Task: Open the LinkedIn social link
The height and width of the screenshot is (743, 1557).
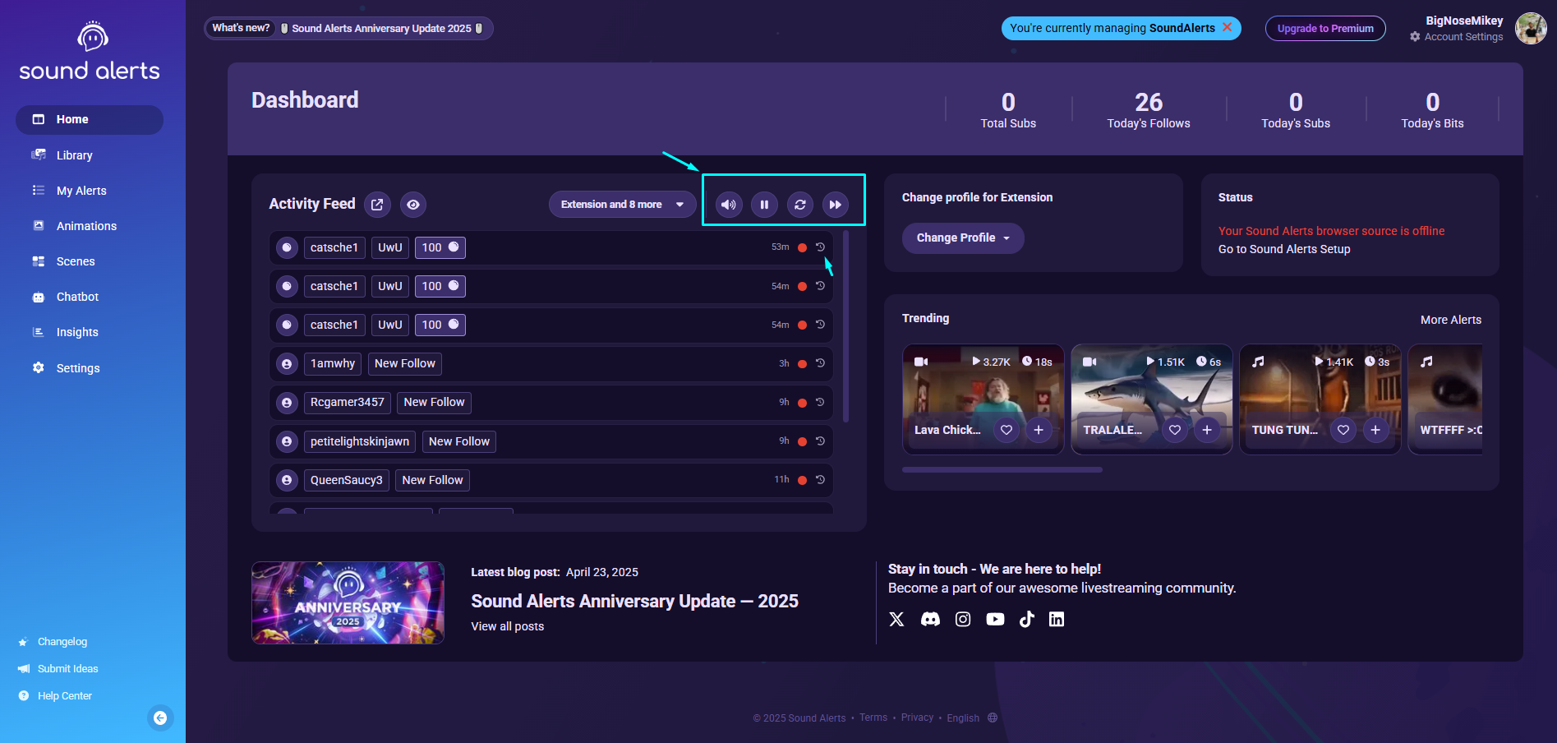Action: [1057, 620]
